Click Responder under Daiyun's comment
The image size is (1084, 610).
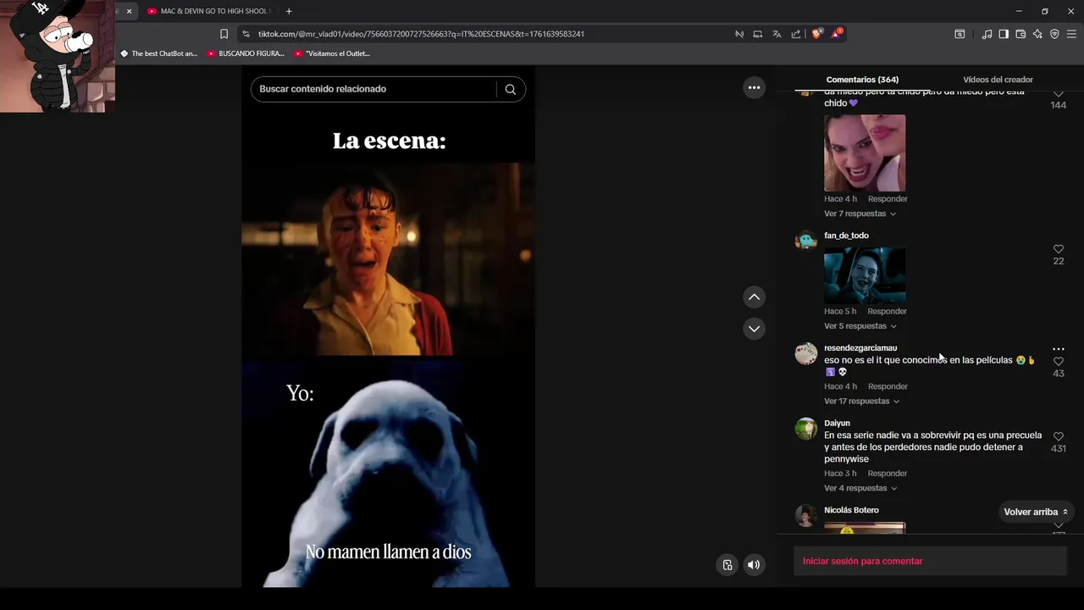[x=888, y=474]
